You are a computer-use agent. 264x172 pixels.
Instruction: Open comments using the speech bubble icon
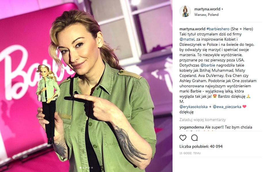[x=194, y=138]
